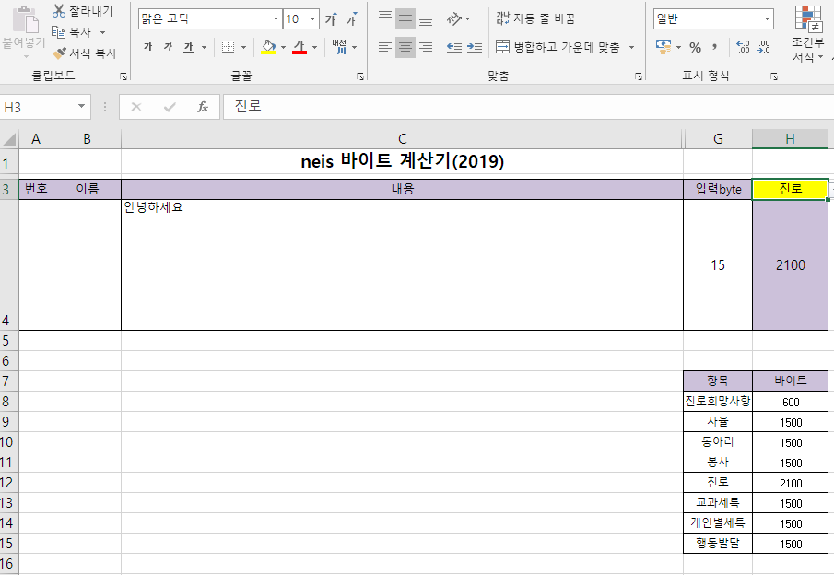Toggle bold formatting
834x575 pixels.
(x=147, y=47)
